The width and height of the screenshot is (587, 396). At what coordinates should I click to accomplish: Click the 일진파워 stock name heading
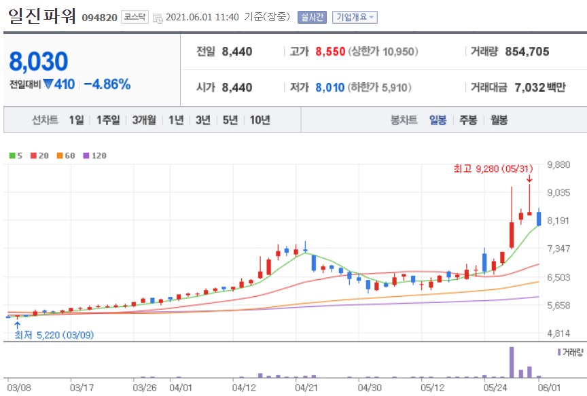tap(42, 16)
